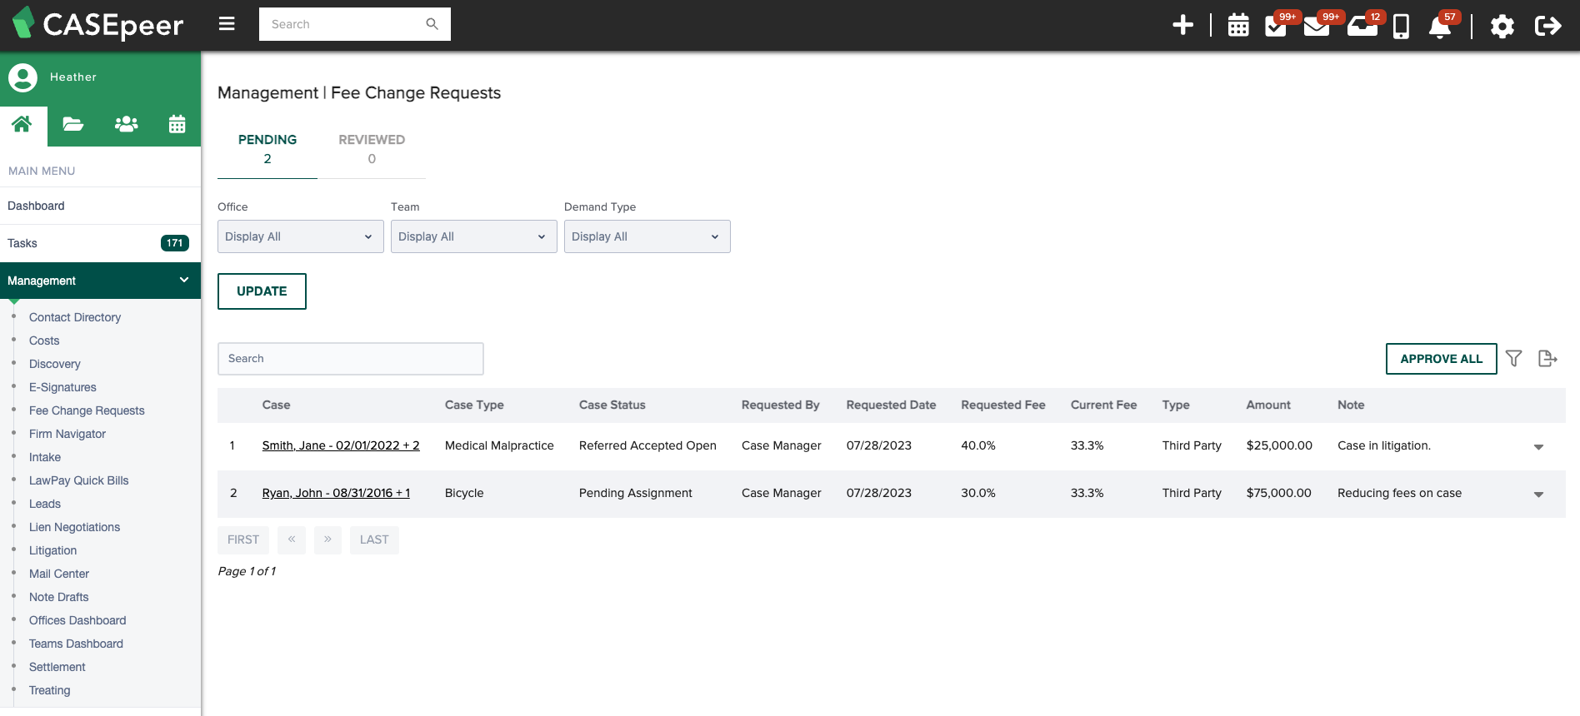The height and width of the screenshot is (716, 1580).
Task: Open Firm Navigator menu item
Action: [x=67, y=434]
